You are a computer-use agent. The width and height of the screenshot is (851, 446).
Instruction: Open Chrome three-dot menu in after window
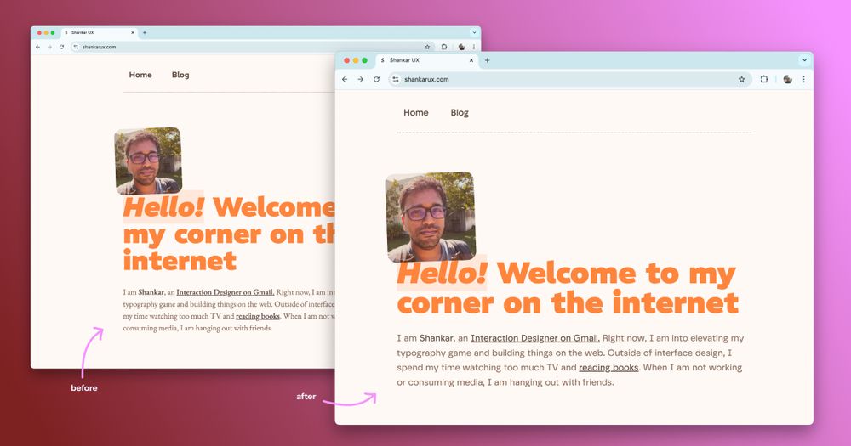pyautogui.click(x=804, y=79)
